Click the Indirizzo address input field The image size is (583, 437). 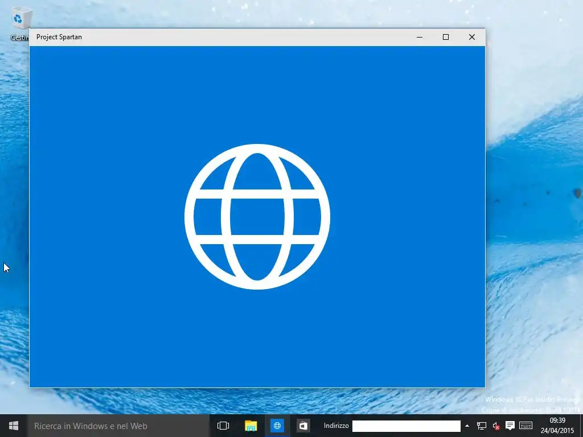click(x=406, y=426)
